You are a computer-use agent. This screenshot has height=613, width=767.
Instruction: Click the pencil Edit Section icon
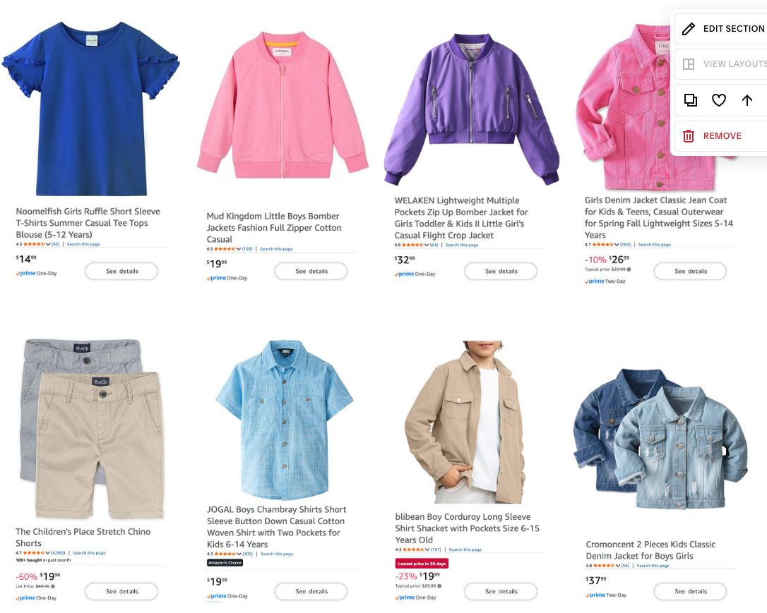point(688,29)
